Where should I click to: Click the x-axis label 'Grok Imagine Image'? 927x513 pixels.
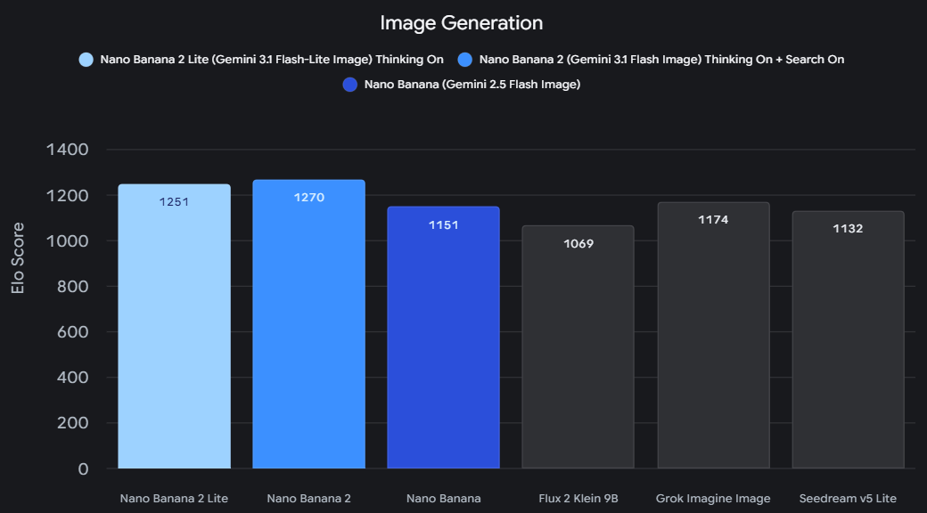coord(714,498)
